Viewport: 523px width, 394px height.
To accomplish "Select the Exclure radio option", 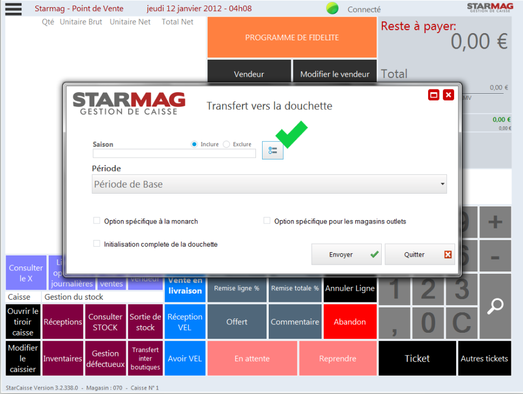I will click(227, 144).
